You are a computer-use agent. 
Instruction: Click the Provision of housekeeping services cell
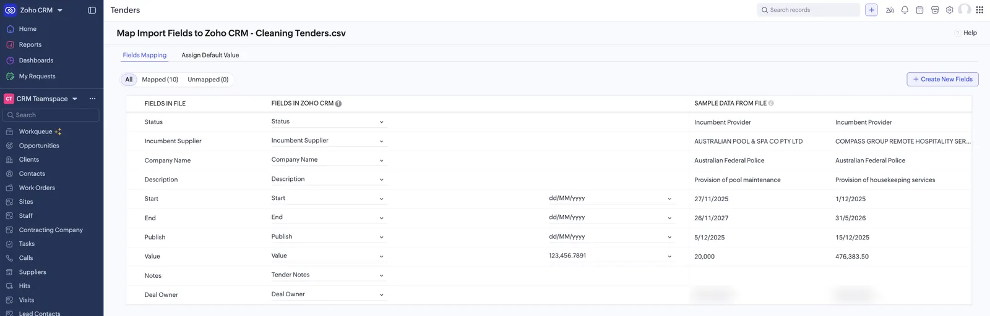885,180
